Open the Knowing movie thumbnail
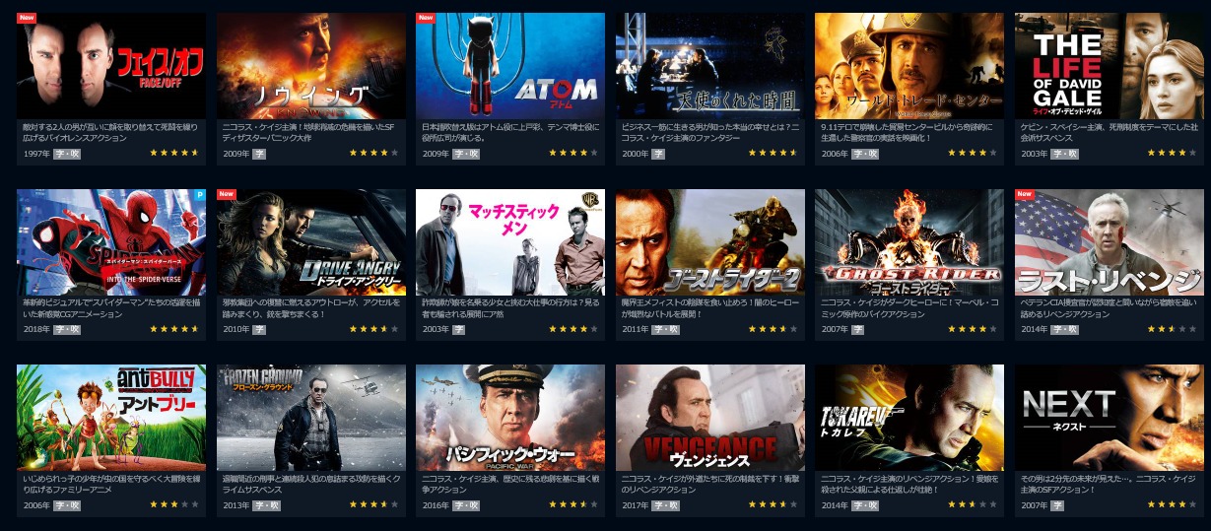This screenshot has height=531, width=1211. pos(310,65)
